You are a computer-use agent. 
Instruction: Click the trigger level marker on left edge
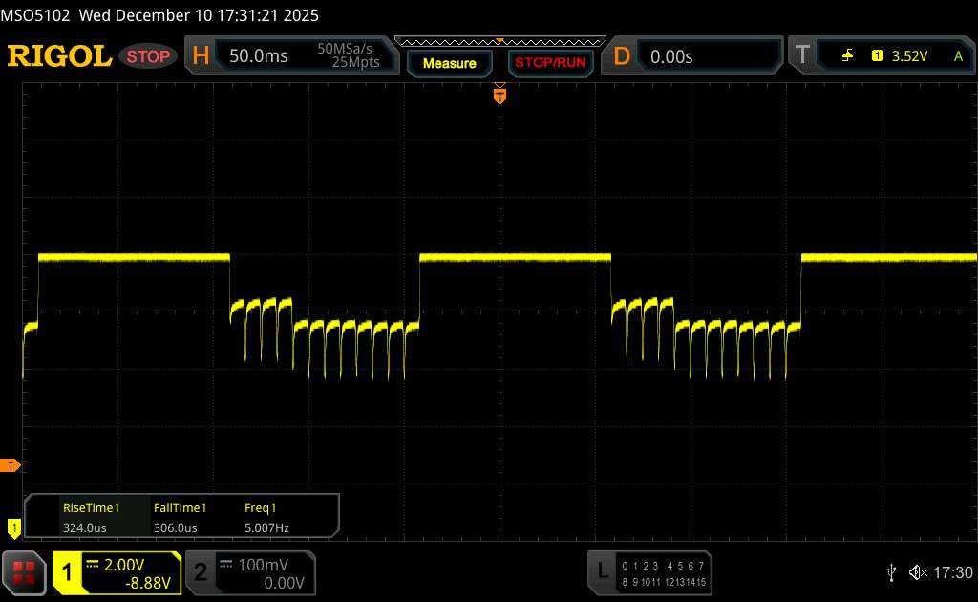[x=11, y=465]
